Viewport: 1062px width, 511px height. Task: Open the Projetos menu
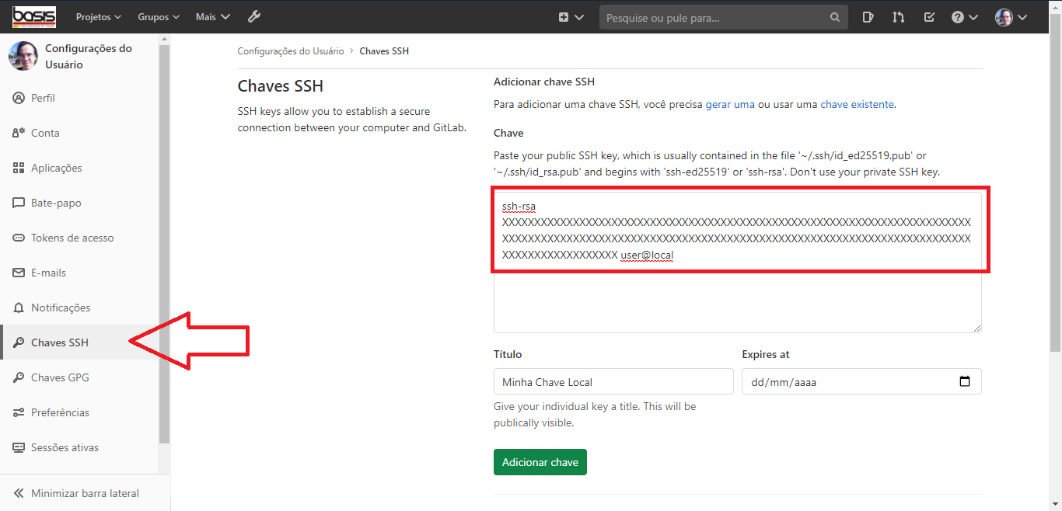tap(97, 16)
